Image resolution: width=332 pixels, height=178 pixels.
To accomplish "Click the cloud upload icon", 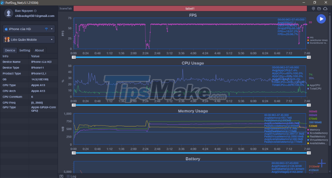I will tap(326, 8).
